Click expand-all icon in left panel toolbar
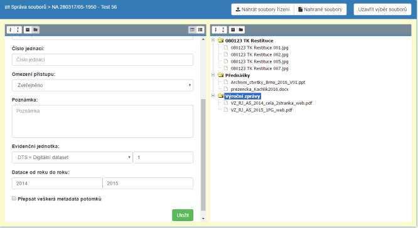 pos(18,30)
